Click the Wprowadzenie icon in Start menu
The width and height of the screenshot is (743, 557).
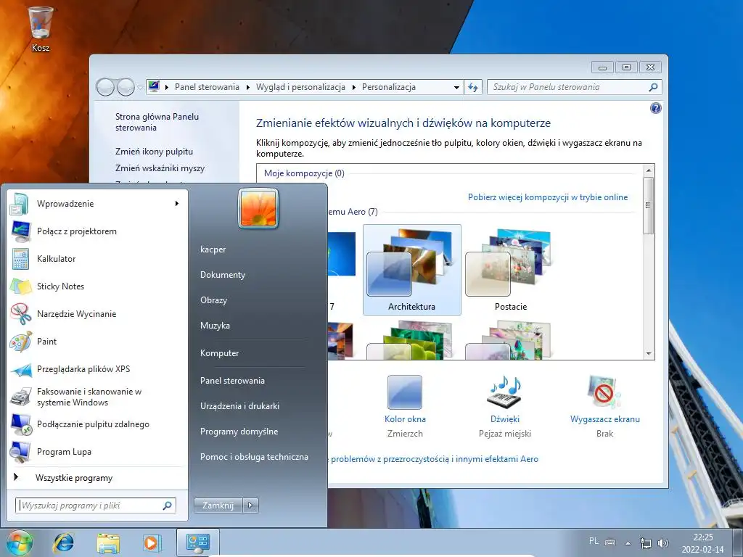point(20,204)
